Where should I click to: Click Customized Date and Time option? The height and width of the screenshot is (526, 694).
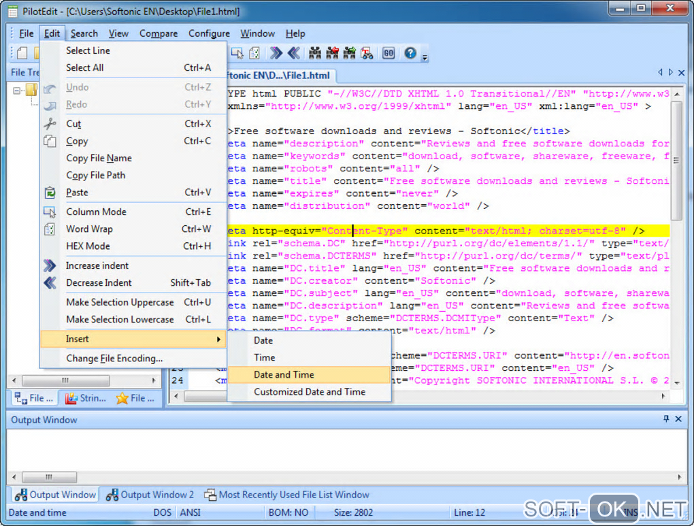coord(310,391)
